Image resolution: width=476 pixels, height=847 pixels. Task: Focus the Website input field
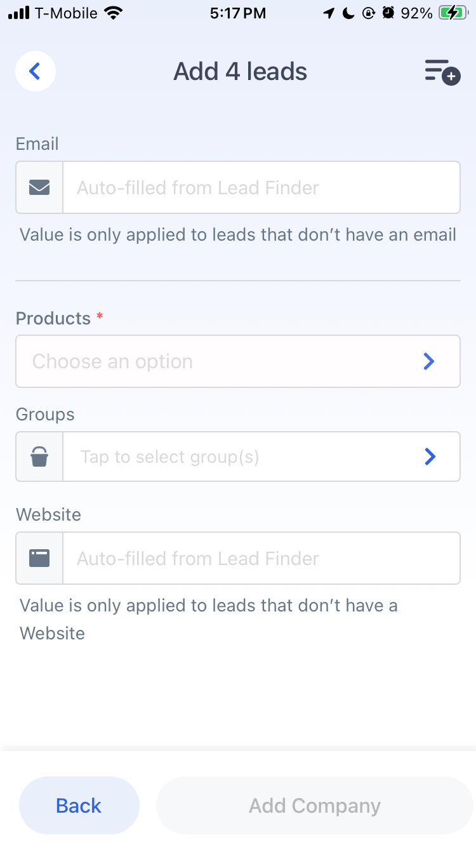[261, 558]
